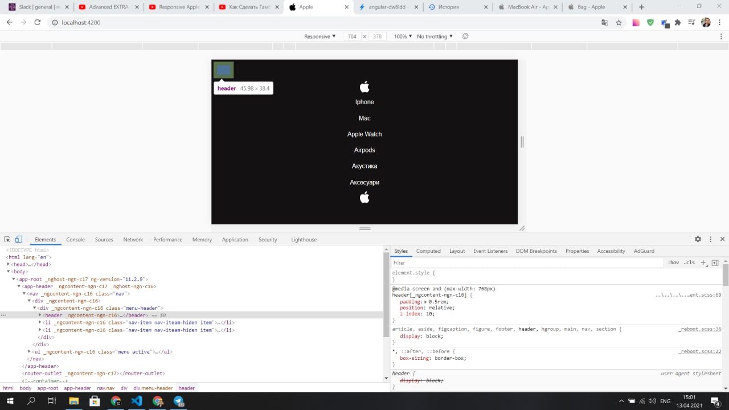
Task: Click the Apple Watch menu link
Action: [364, 134]
